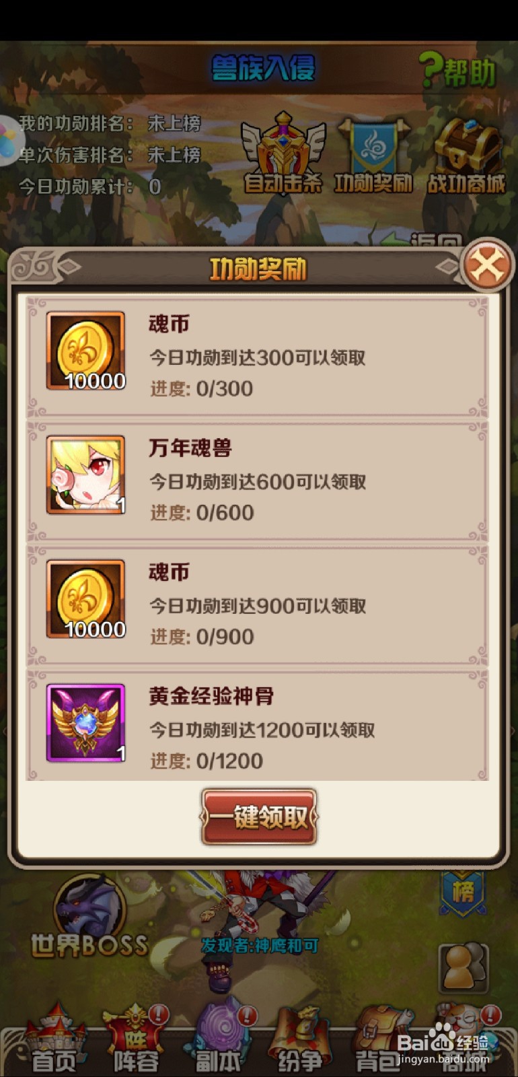Viewport: 518px width, 1077px height.
Task: Open the 战功商城 treasure chest shop
Action: coord(466,155)
